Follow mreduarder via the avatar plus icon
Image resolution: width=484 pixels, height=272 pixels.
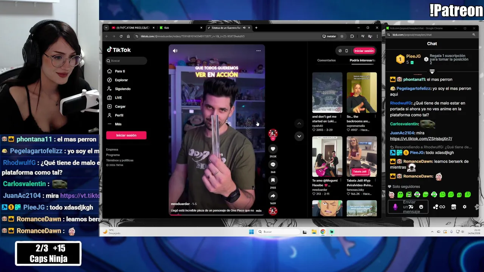[x=273, y=138]
